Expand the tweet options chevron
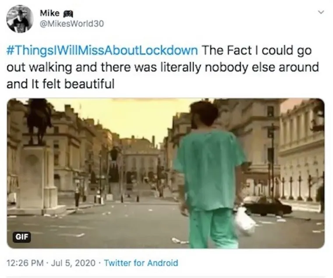The height and width of the screenshot is (278, 333). 321,12
